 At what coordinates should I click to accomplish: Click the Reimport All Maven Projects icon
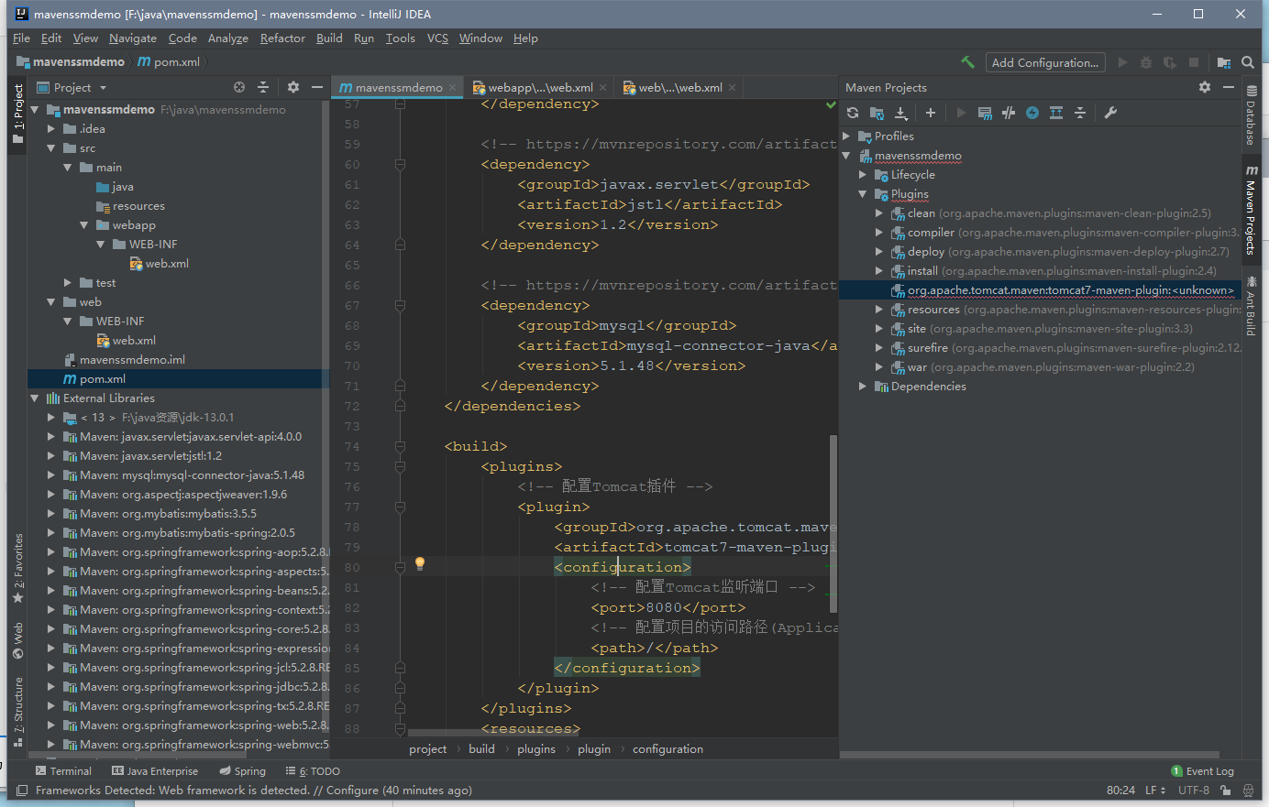click(853, 113)
